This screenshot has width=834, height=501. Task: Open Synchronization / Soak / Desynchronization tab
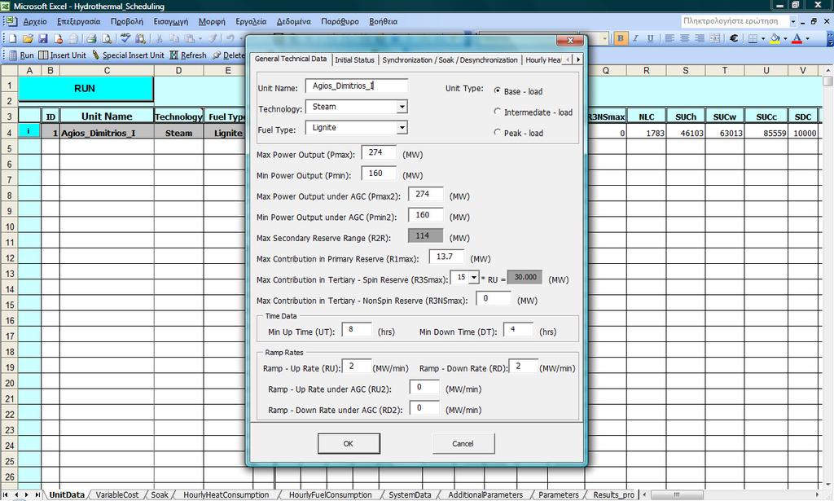click(x=450, y=60)
